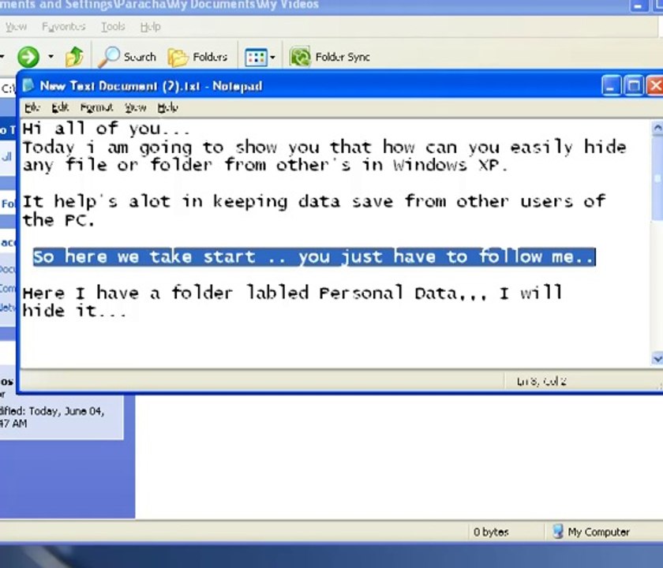Open Explorer's Favorites menu
Viewport: 663px width, 568px height.
[x=63, y=27]
